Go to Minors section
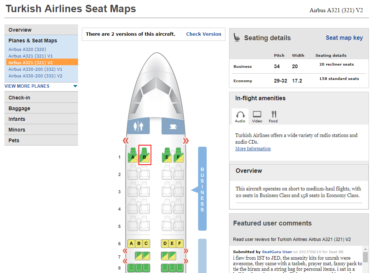380x273 pixels. point(41,130)
